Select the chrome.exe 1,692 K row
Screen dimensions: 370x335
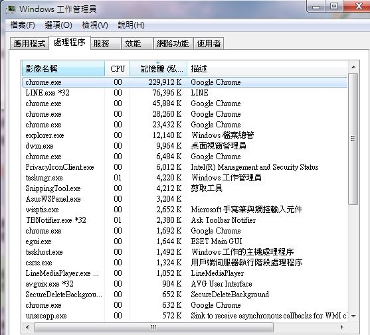[x=185, y=231]
